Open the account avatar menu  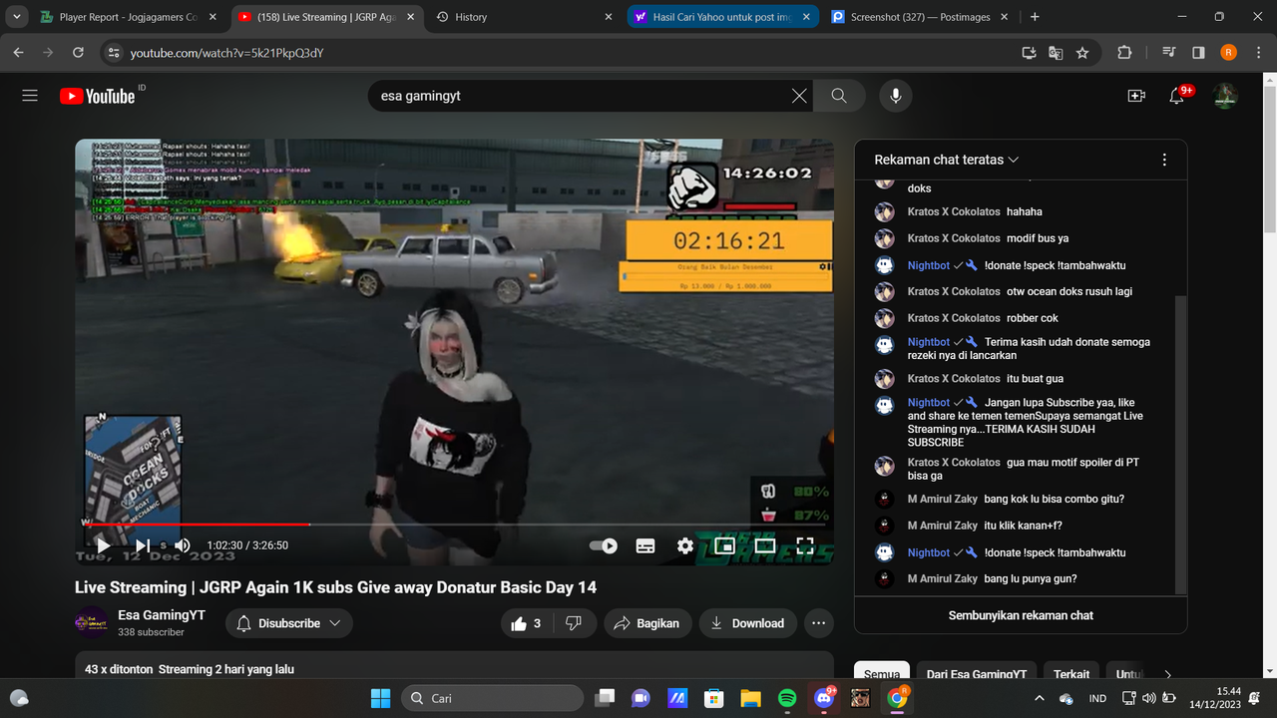pos(1225,96)
